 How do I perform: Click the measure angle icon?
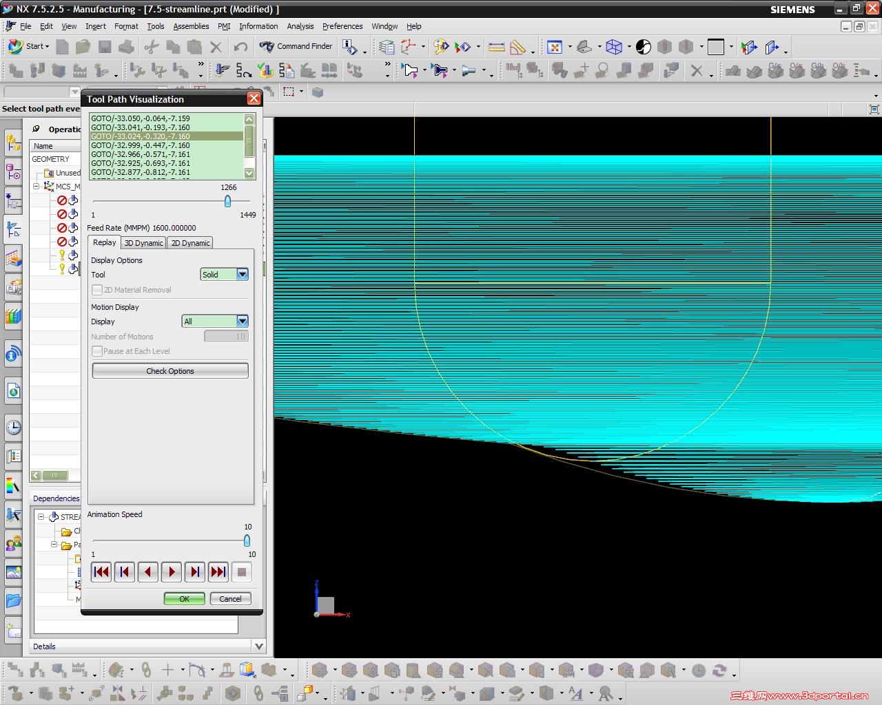click(517, 47)
